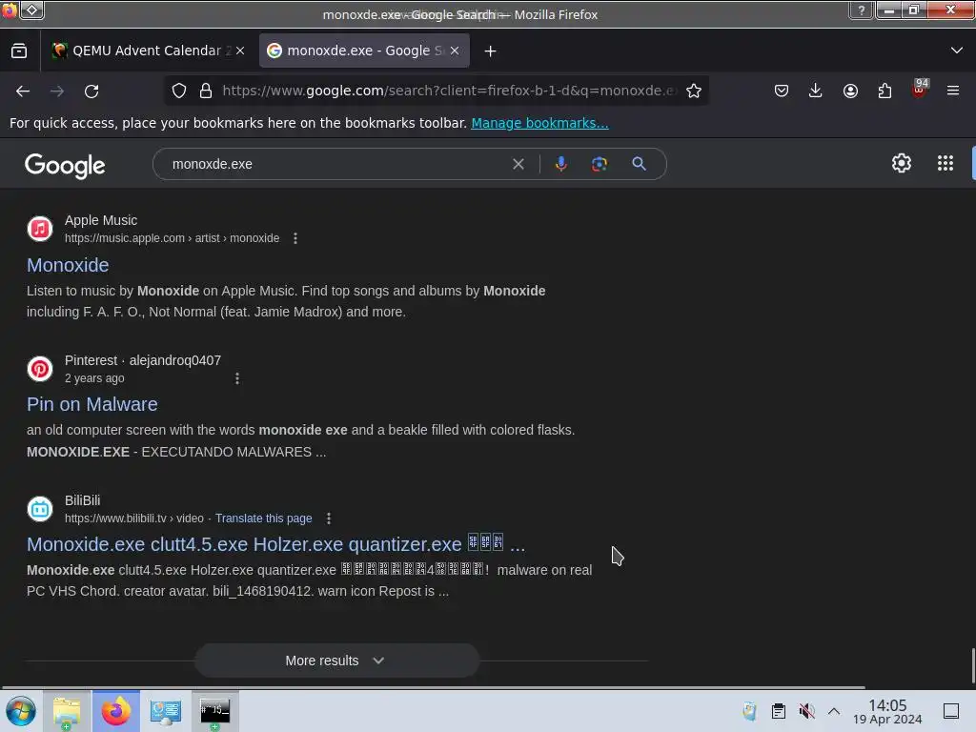Open the Firefox application hamburger menu
The width and height of the screenshot is (976, 732).
click(x=953, y=91)
